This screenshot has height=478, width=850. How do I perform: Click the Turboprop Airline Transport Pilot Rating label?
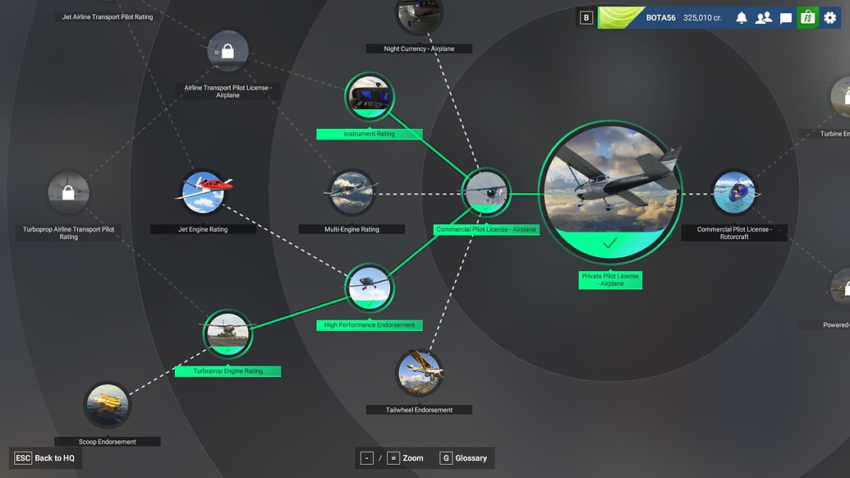(x=68, y=233)
